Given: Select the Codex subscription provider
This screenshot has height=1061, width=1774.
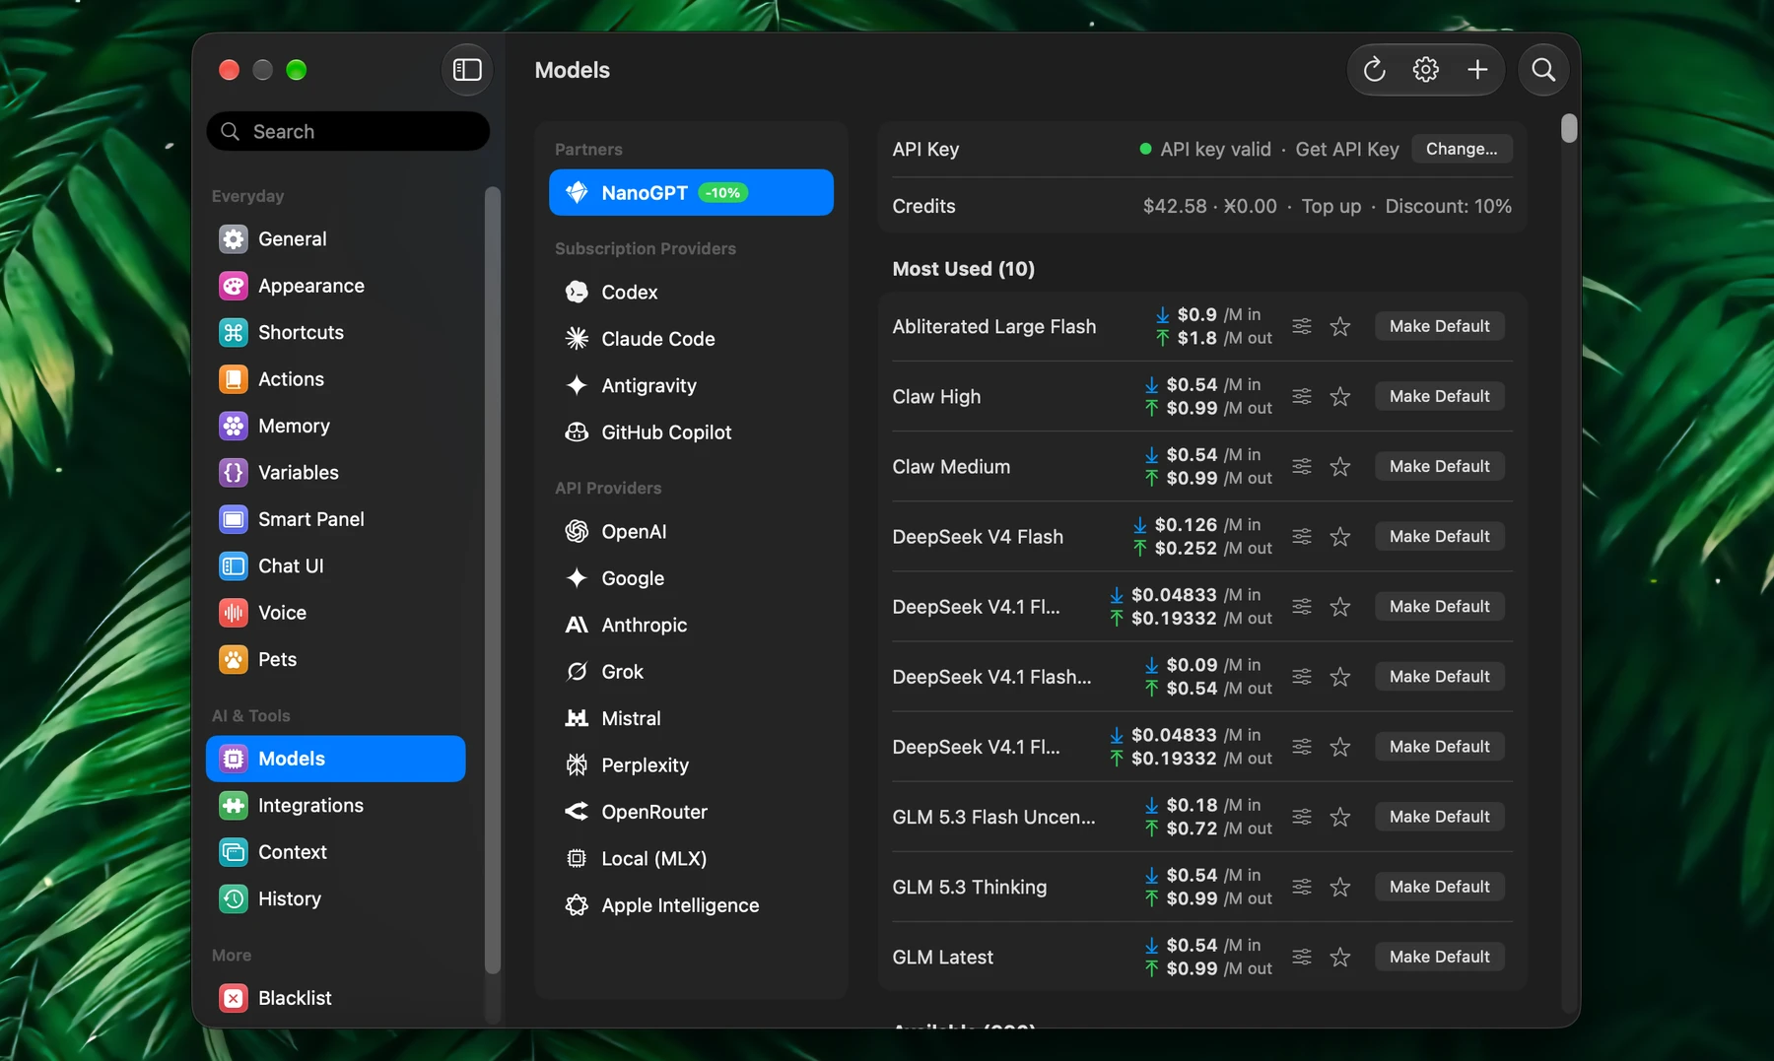Looking at the screenshot, I should pos(691,292).
